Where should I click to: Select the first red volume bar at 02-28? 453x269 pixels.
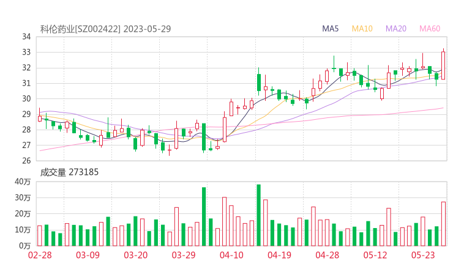click(40, 236)
